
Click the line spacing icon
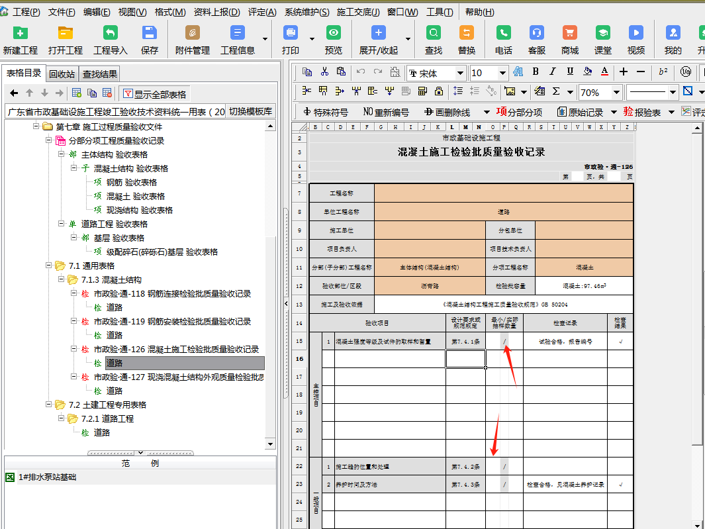[457, 91]
